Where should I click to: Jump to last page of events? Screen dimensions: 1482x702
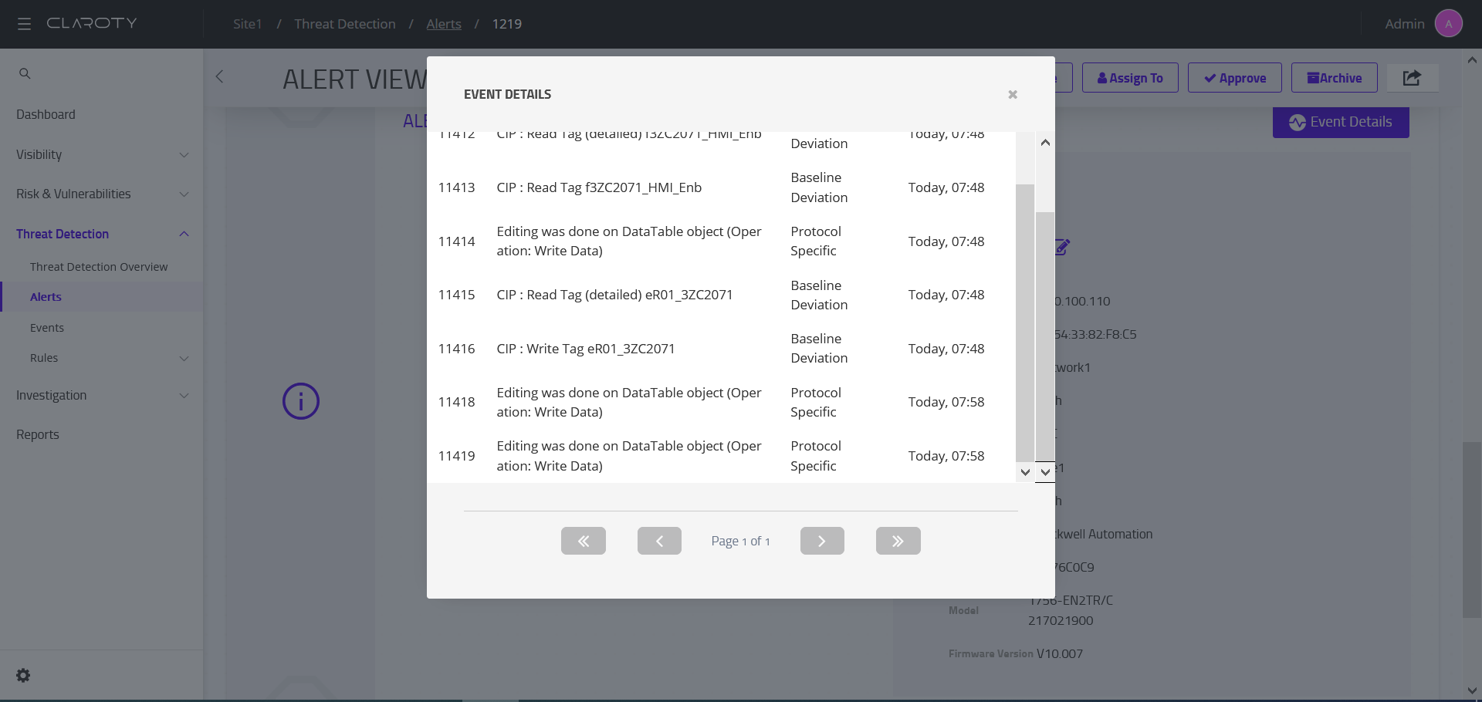[x=898, y=541]
